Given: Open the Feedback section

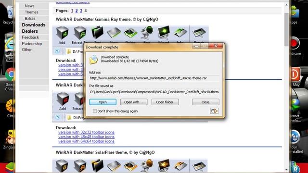Looking at the screenshot, I should pos(30,37).
